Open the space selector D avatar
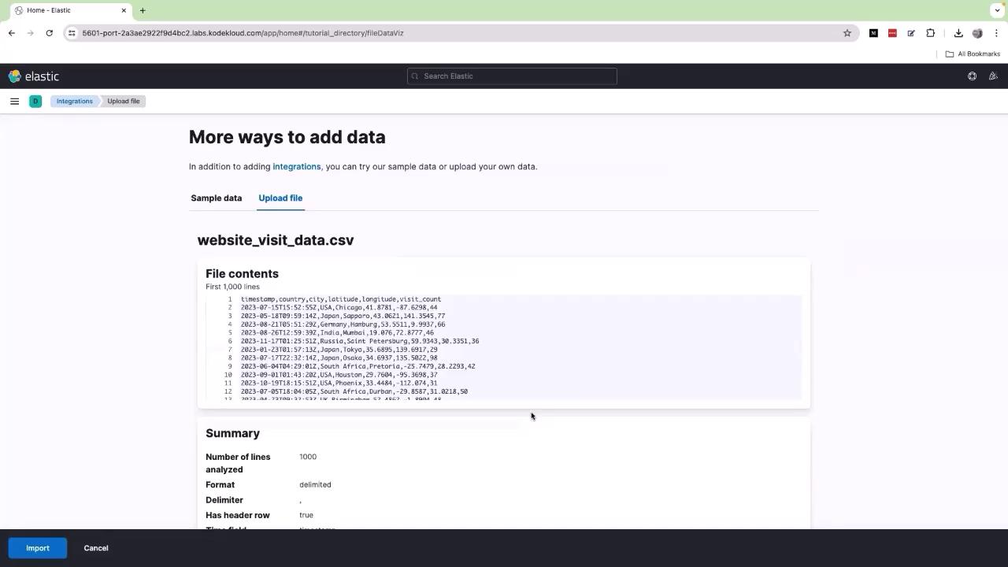 click(x=35, y=101)
